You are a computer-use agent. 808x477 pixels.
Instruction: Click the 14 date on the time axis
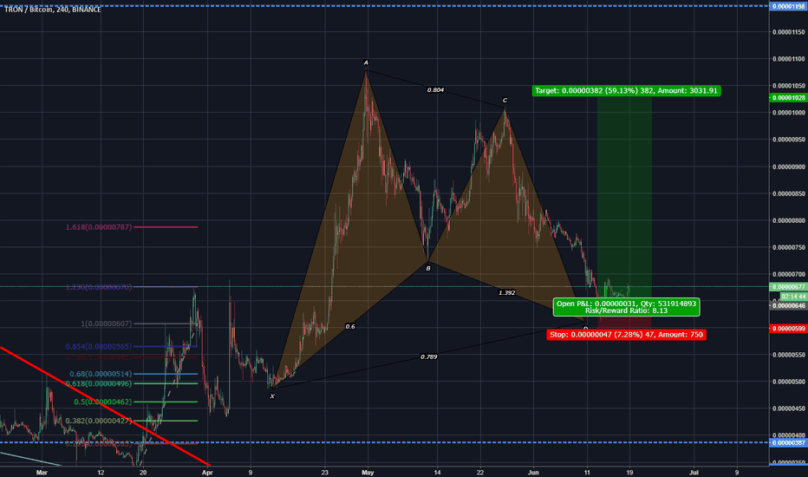tap(437, 472)
